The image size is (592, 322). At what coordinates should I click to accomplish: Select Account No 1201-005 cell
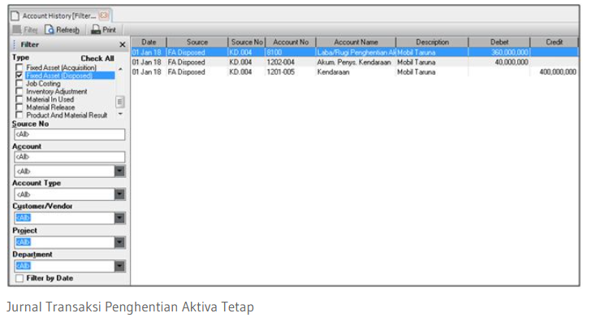coord(291,72)
